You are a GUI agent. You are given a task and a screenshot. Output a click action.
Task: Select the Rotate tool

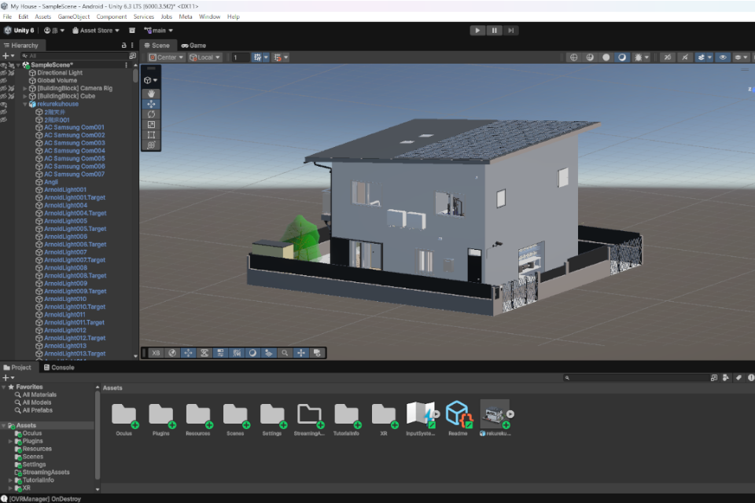[150, 114]
